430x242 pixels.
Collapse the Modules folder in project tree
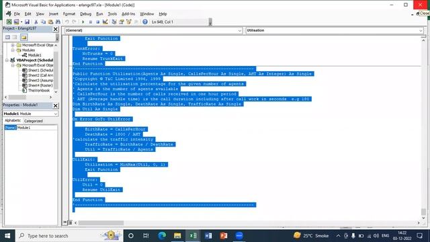[x=13, y=50]
